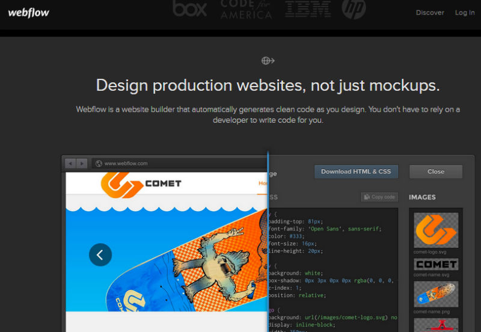Click the Webflow logo in header
Screen dimensions: 481x332
click(x=29, y=13)
